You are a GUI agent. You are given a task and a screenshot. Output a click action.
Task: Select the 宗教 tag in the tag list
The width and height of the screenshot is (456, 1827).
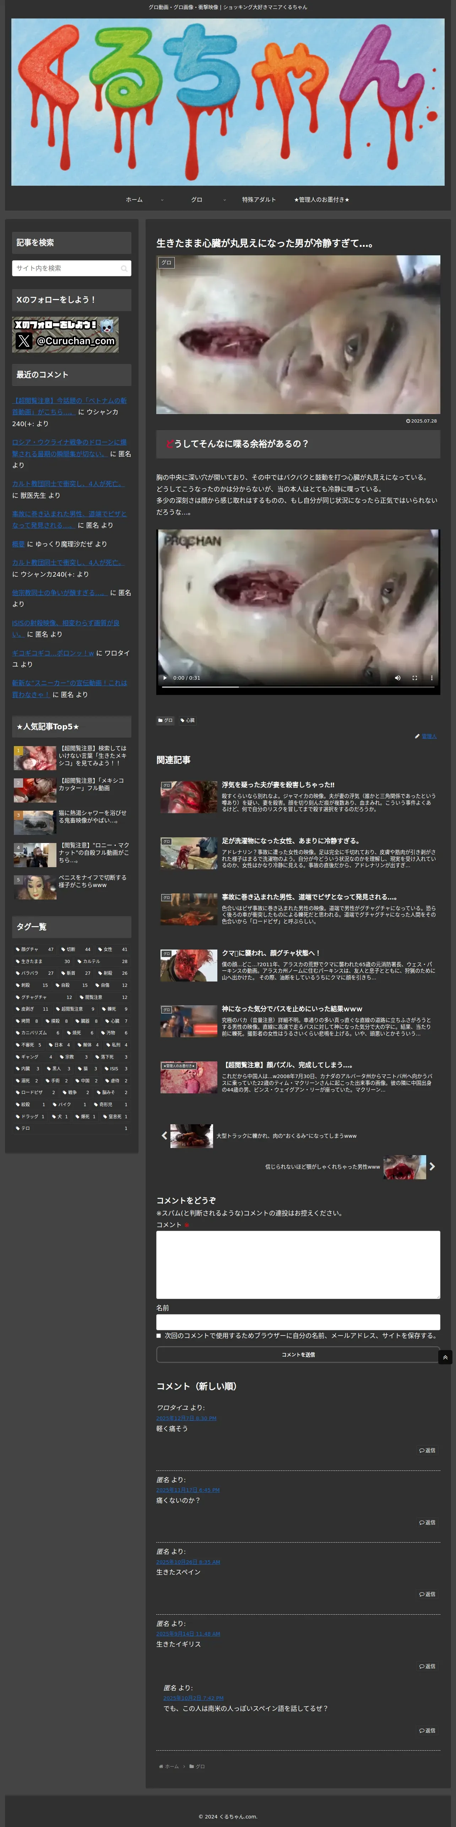tap(73, 1057)
